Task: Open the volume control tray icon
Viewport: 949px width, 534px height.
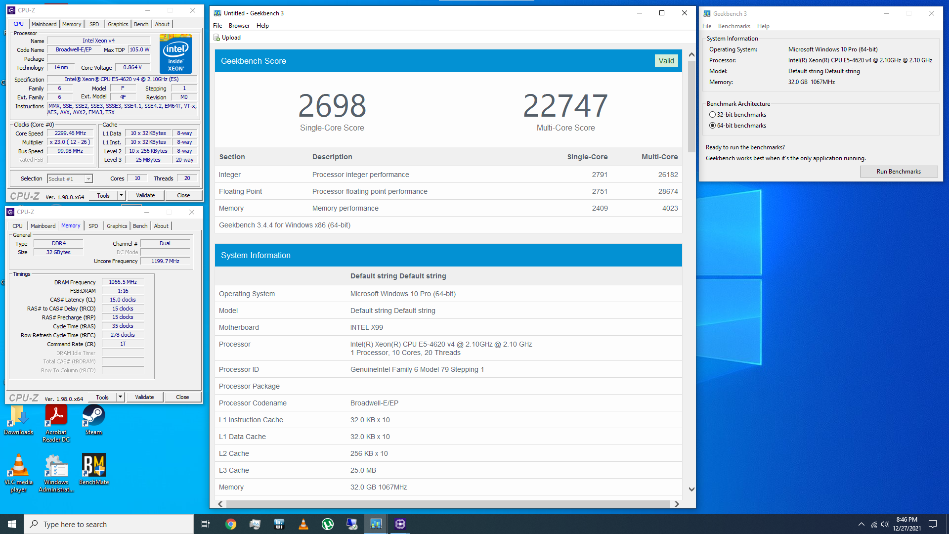Action: [885, 525]
